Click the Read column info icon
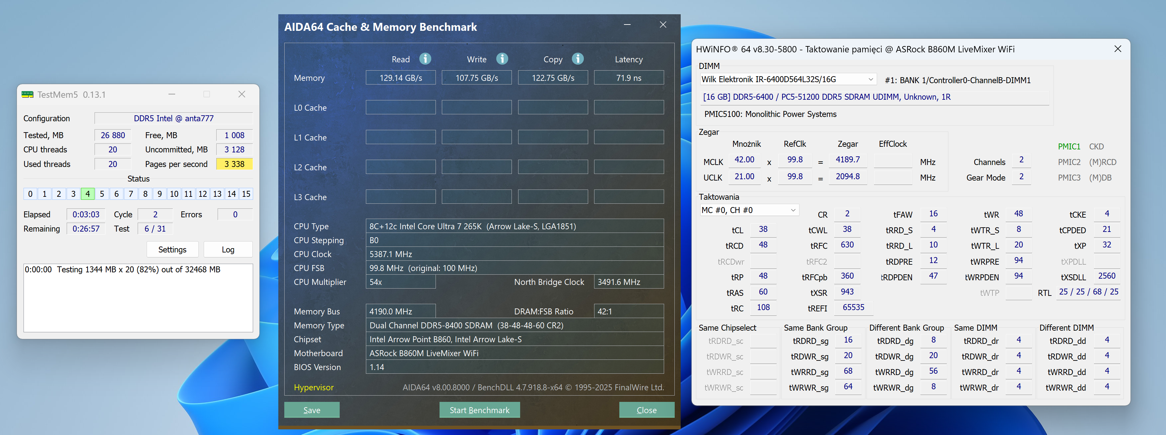 (425, 59)
